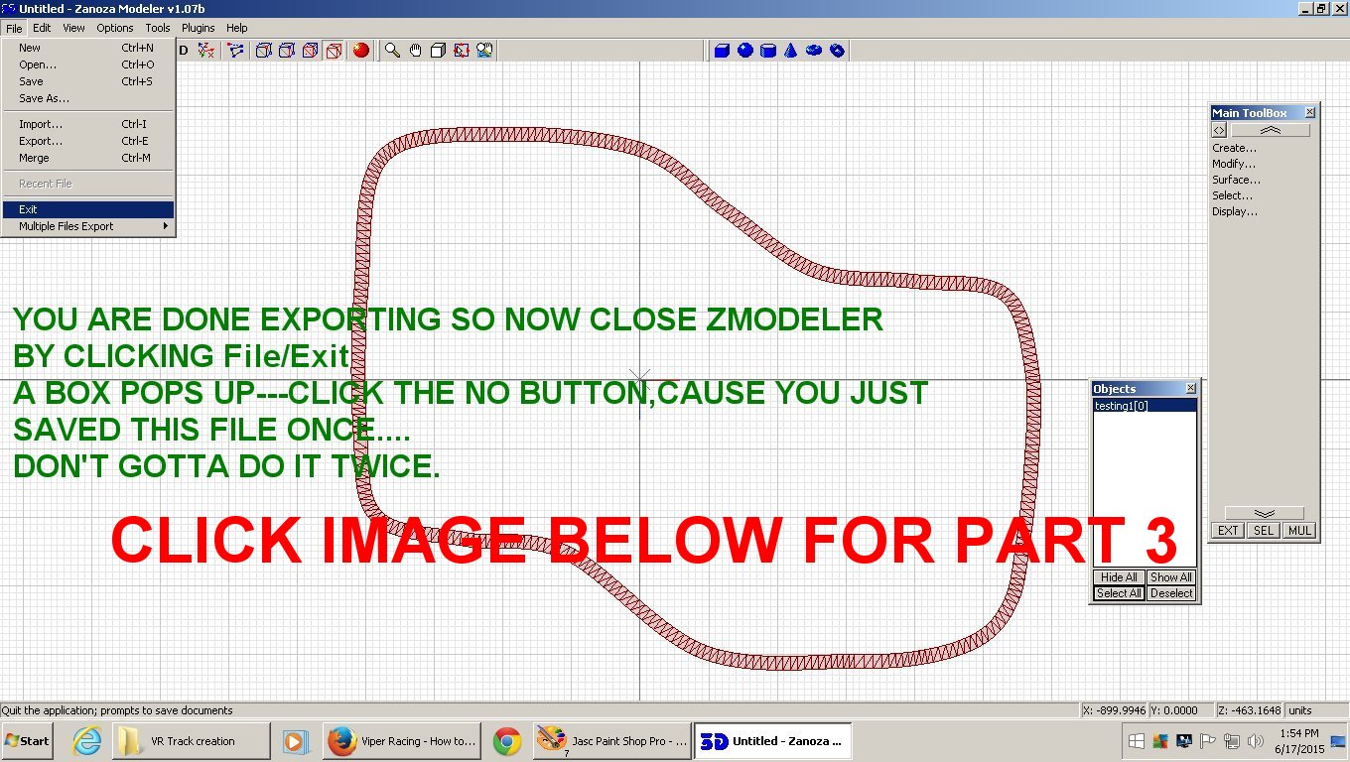Viewport: 1350px width, 762px height.
Task: Expand the Modify... toolbox section
Action: coord(1234,164)
